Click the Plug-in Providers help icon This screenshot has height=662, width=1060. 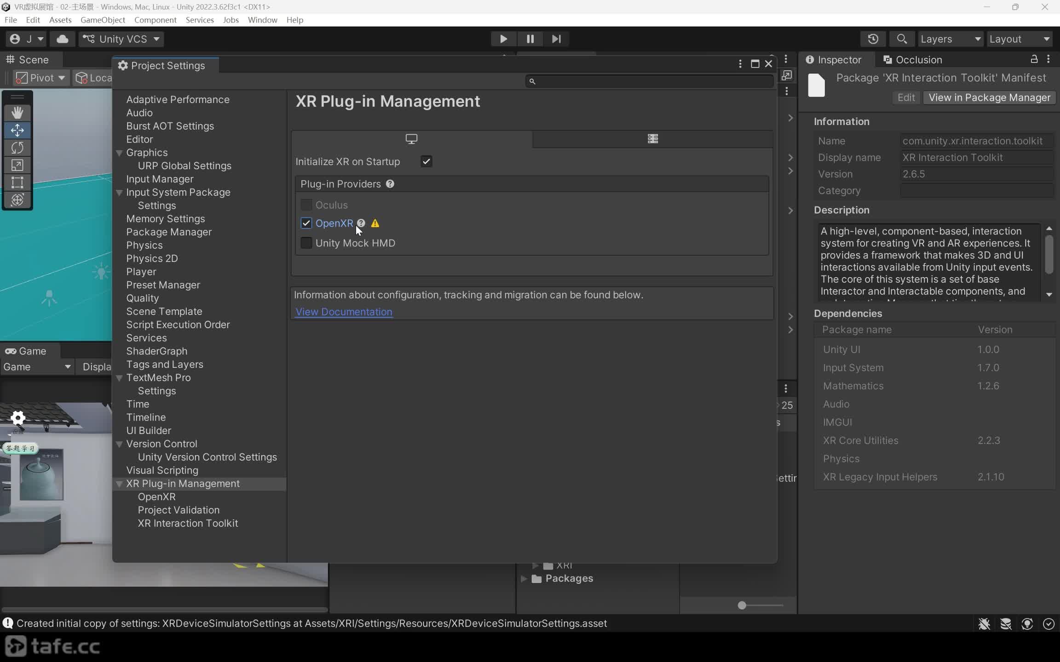(x=390, y=184)
